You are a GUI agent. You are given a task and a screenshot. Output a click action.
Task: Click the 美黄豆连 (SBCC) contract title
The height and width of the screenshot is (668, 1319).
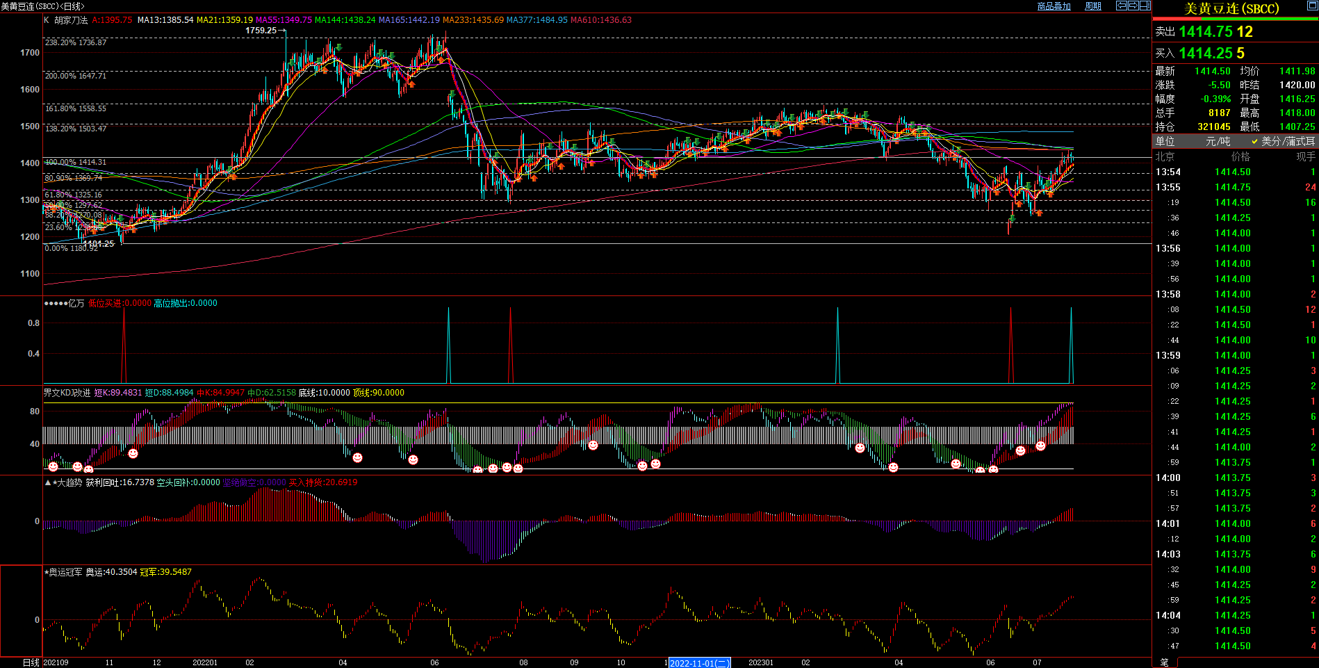1231,8
